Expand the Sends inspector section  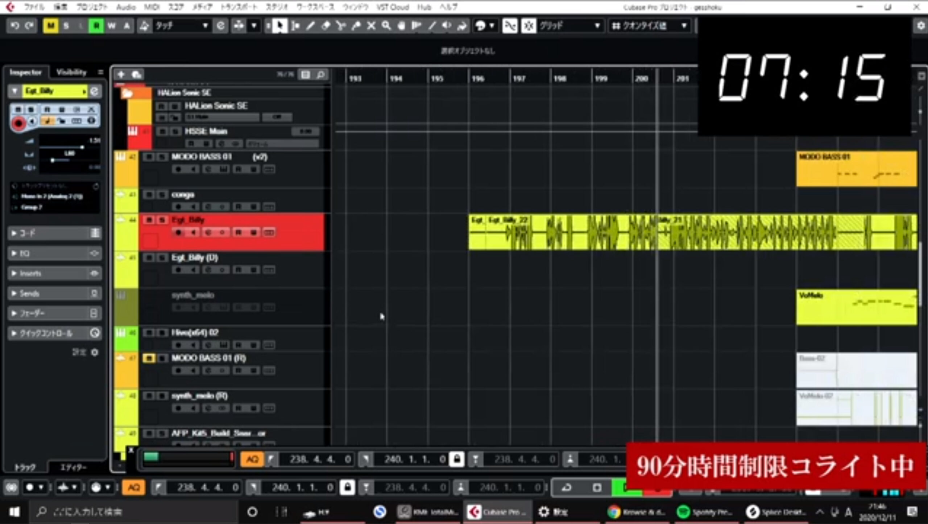[54, 293]
